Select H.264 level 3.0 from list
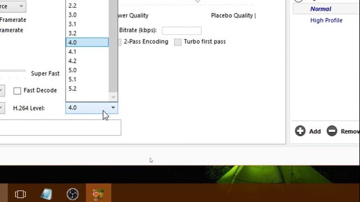The width and height of the screenshot is (360, 202). pos(87,15)
